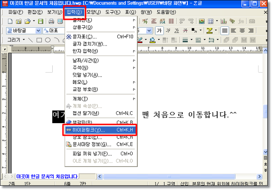The image size is (272, 190).
Task: Click the line thickness icon
Action: pos(185,40)
